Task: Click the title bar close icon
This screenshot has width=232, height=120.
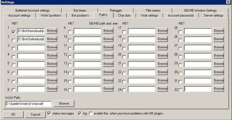Action: 228,2
